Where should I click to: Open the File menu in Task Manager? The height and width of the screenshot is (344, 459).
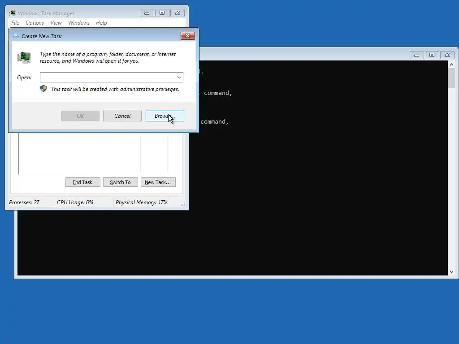[x=15, y=22]
